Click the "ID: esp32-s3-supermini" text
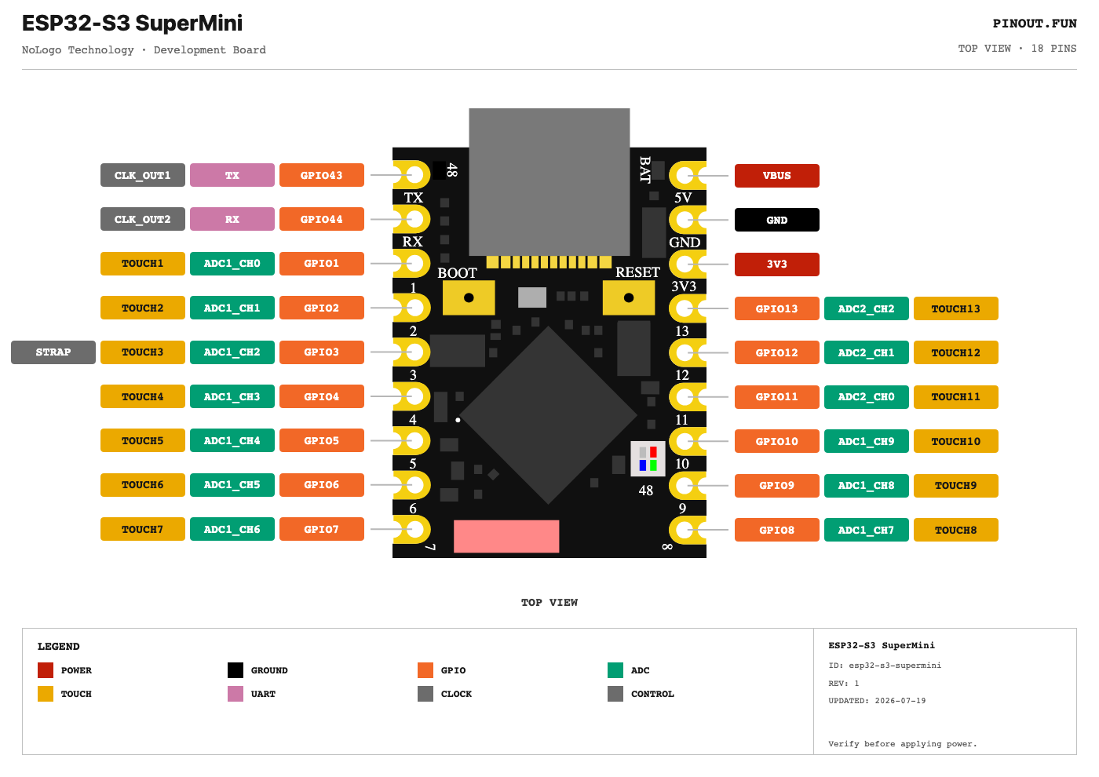Screen dimensions: 1099x777 885,666
